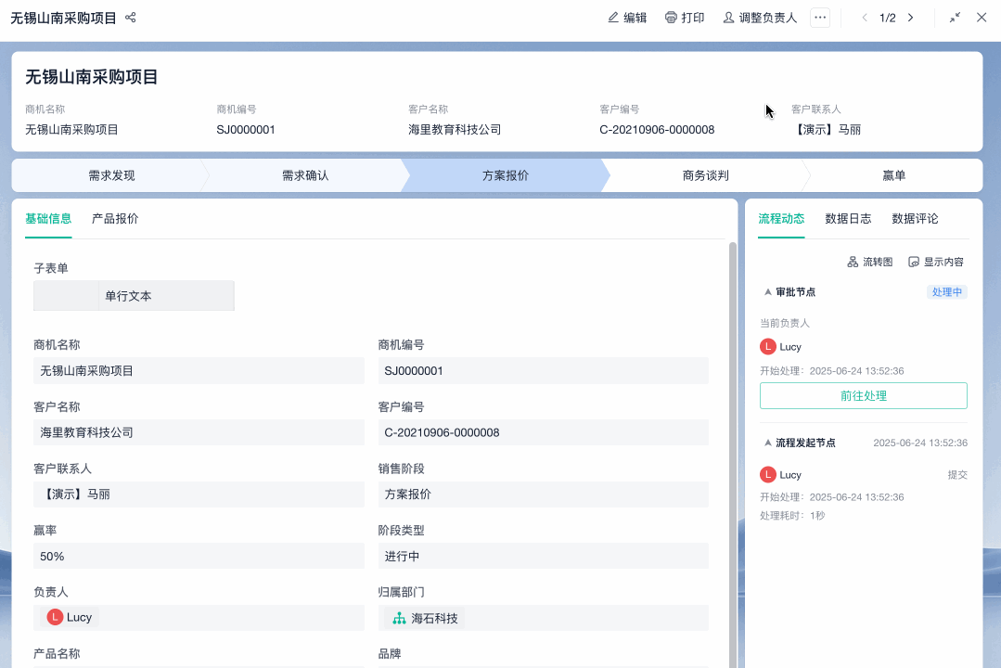
Task: Click the 赢率 field 50%
Action: 199,557
